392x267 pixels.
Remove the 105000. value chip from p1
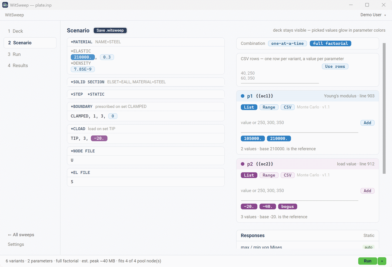253,139
